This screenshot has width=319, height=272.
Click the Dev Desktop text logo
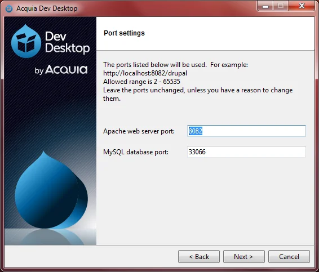(67, 42)
